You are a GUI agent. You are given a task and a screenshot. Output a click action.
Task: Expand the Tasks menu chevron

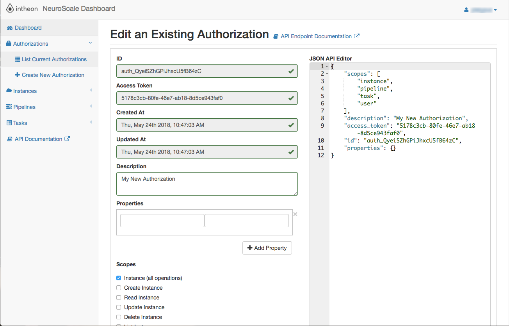[x=91, y=122]
